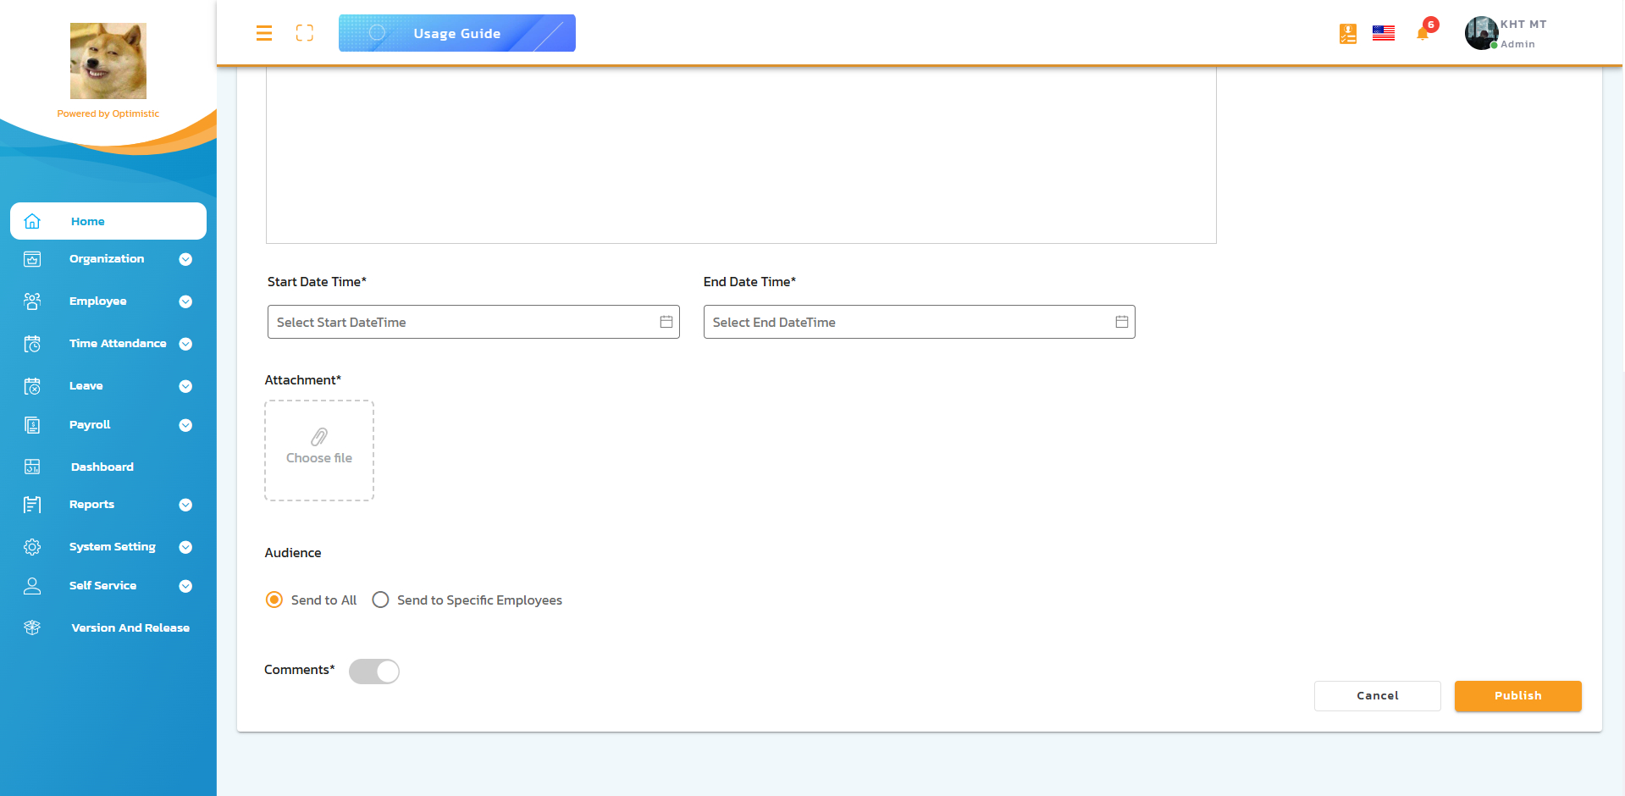This screenshot has height=796, width=1625.
Task: Select the Send to All radio button
Action: [x=274, y=600]
